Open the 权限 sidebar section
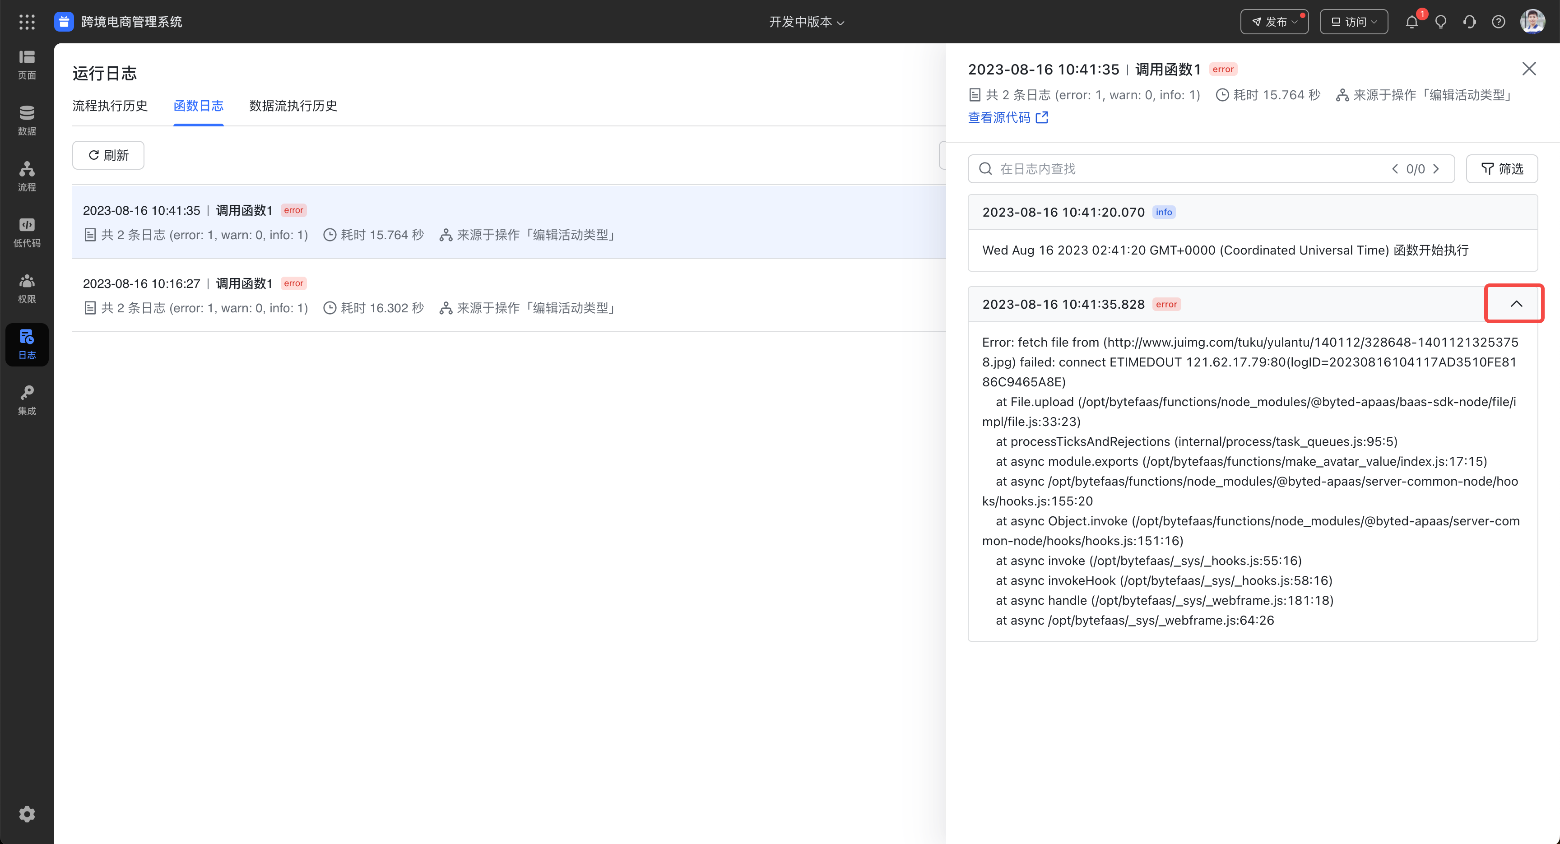This screenshot has width=1560, height=844. pyautogui.click(x=27, y=289)
